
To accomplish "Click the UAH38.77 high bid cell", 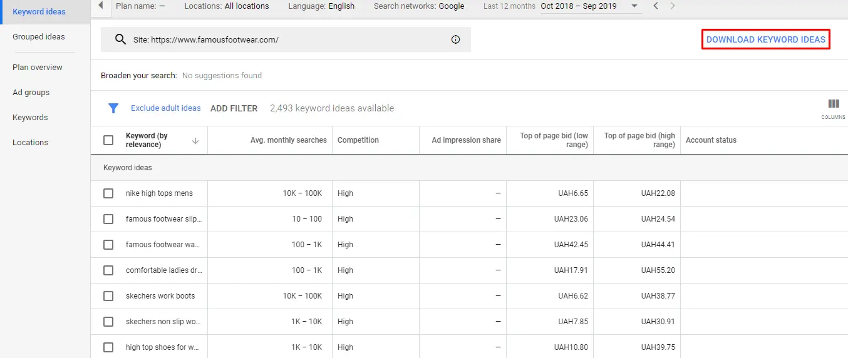I will 658,296.
